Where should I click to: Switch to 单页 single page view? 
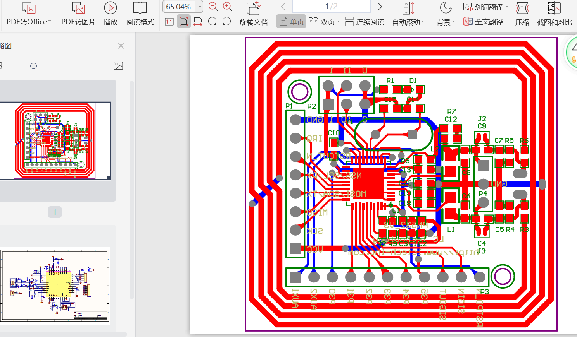click(292, 22)
